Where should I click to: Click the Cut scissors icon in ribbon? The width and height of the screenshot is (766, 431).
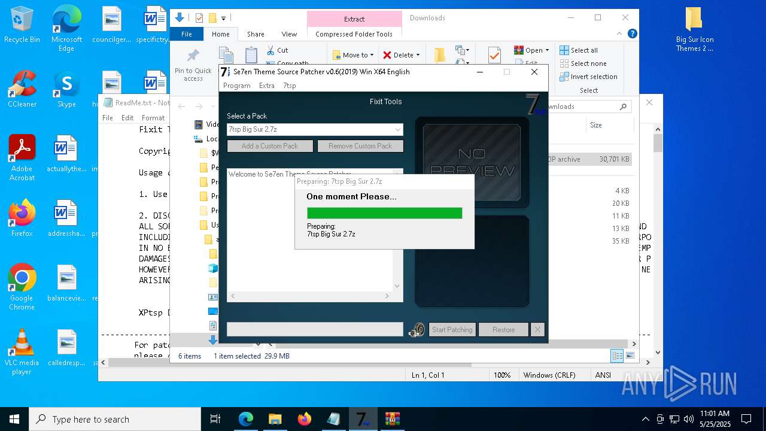(x=270, y=50)
